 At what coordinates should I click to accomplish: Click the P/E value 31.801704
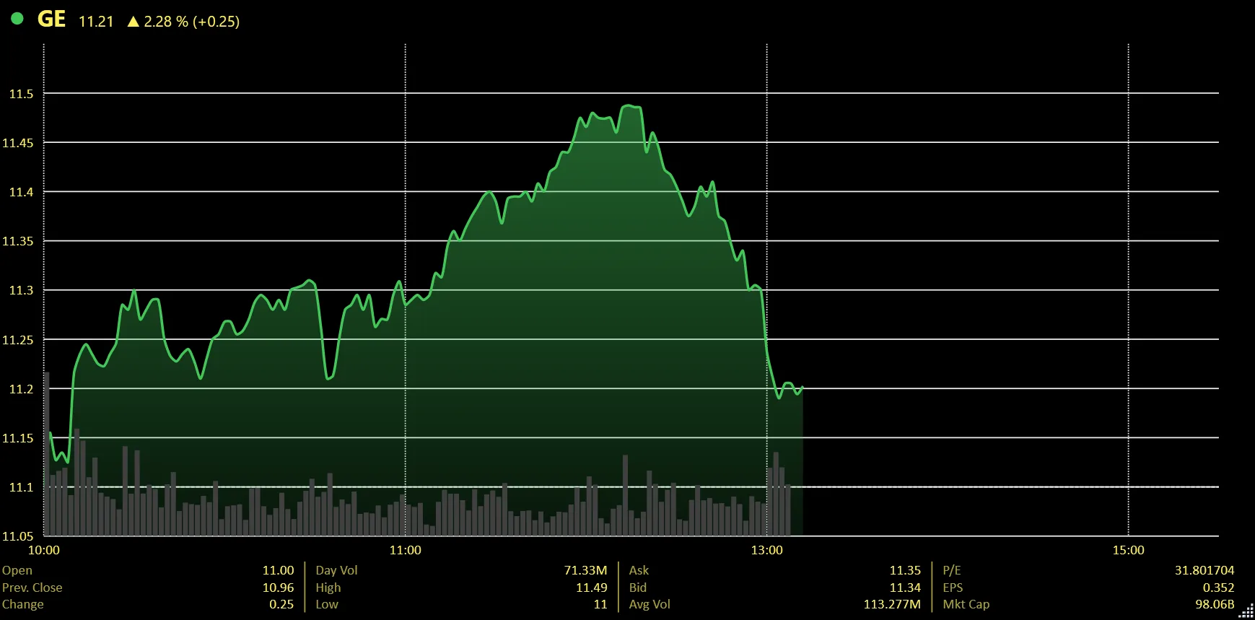click(x=1204, y=570)
